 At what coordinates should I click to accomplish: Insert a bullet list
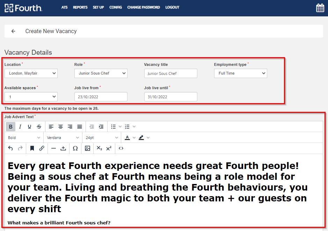point(114,127)
